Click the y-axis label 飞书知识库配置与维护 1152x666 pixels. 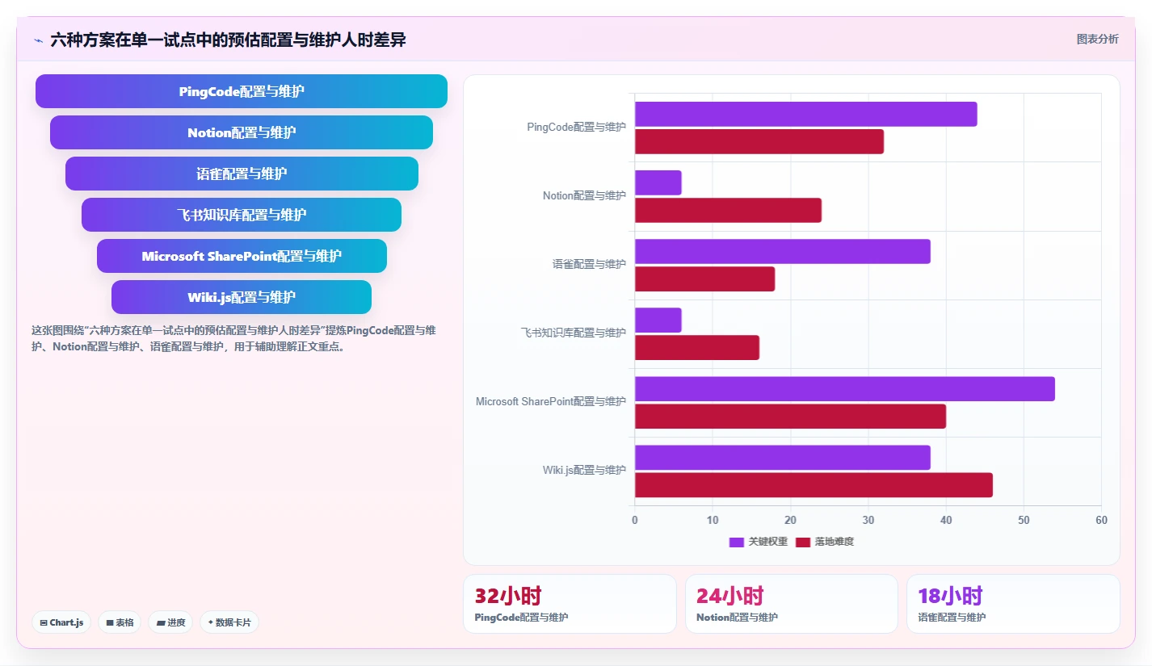point(574,333)
